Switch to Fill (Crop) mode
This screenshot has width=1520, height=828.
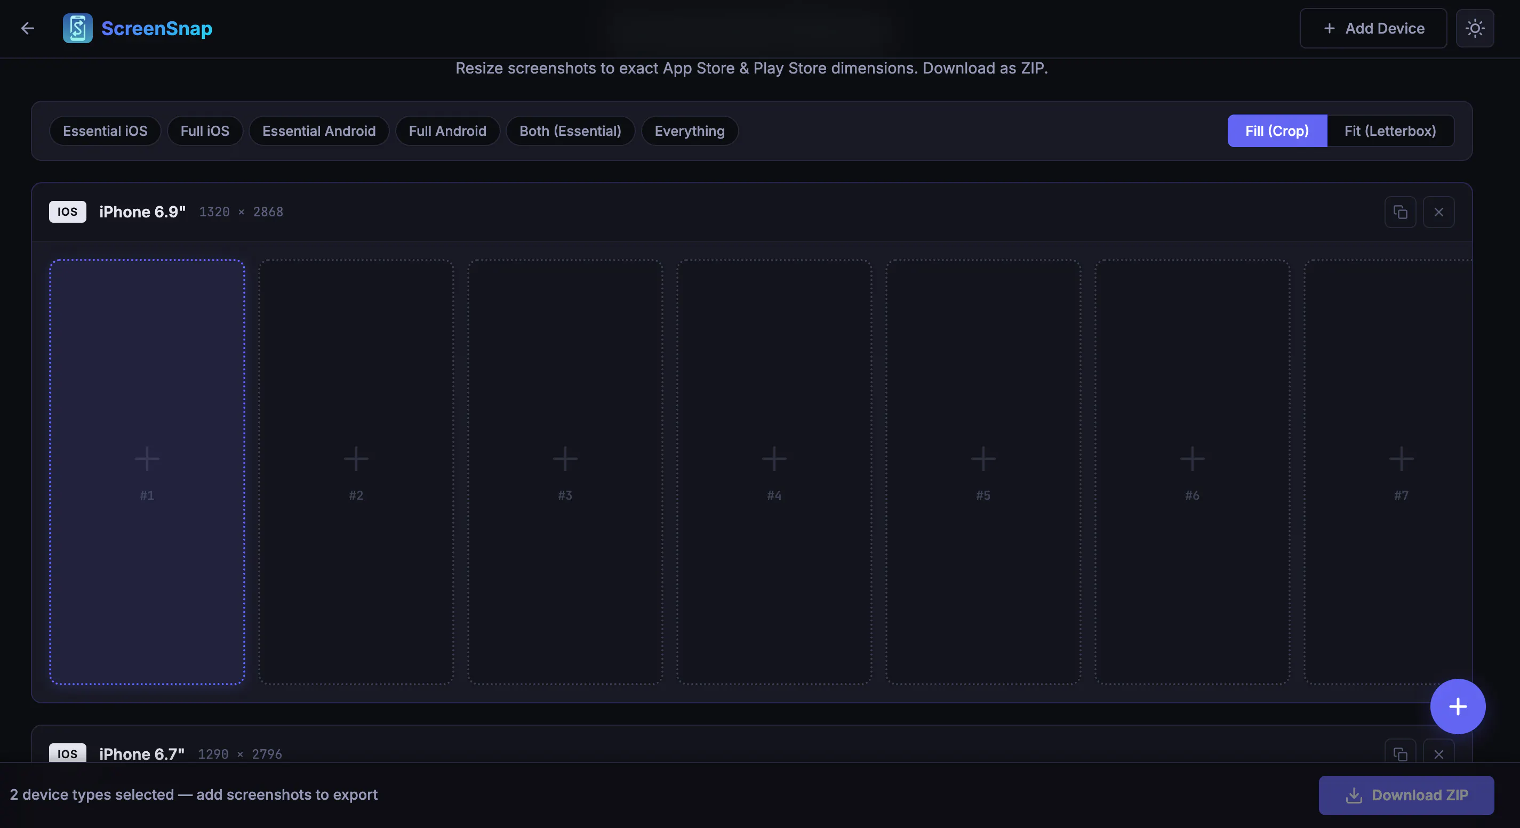coord(1277,131)
